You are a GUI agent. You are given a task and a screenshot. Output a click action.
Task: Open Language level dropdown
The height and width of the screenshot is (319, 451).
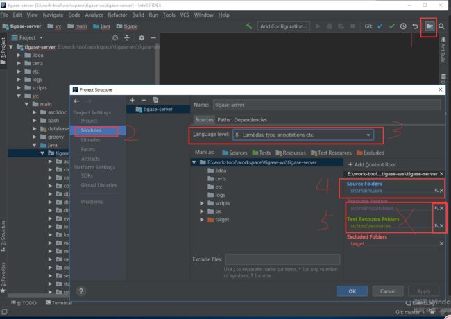[303, 135]
